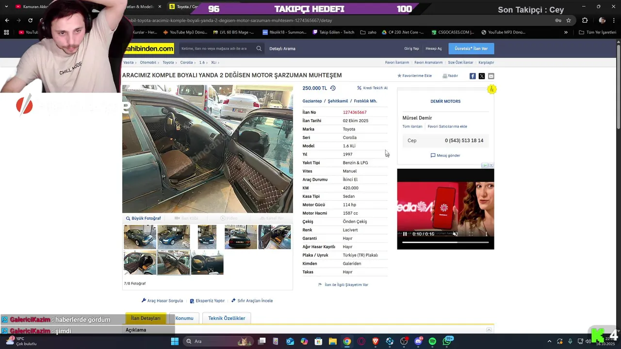Click the Windows taskbar search box
621x349 pixels.
(217, 341)
